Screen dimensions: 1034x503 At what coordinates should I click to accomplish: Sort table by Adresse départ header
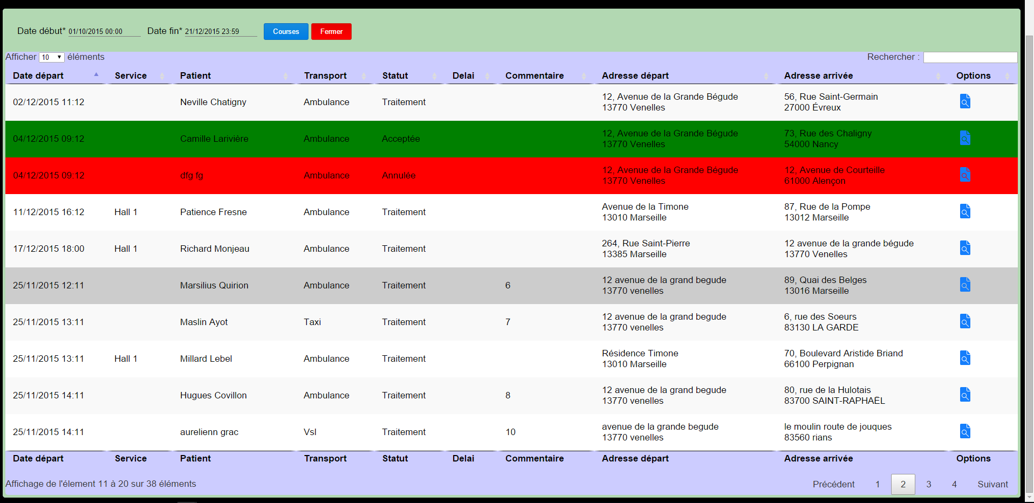coord(686,75)
